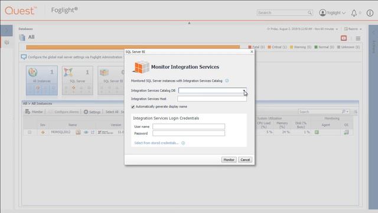Screen dimensions: 378x213
Task: Cancel the Monitor Integration Services dialog
Action: [245, 160]
